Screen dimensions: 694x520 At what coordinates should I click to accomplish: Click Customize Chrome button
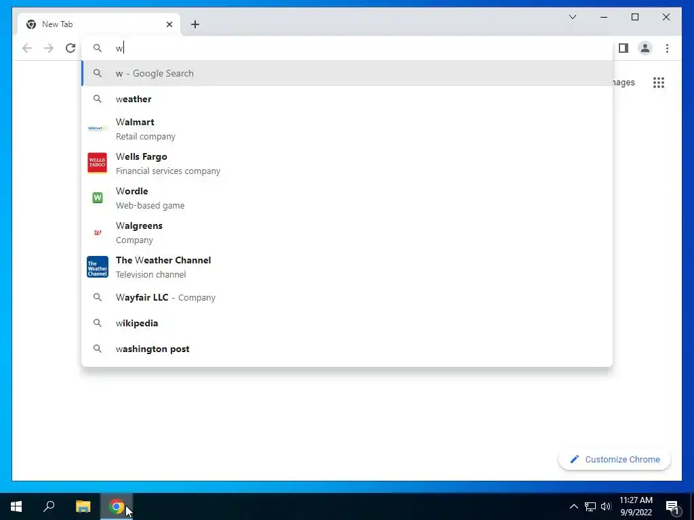(x=614, y=460)
